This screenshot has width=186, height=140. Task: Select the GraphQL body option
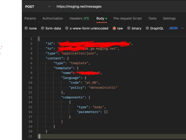click(x=155, y=28)
